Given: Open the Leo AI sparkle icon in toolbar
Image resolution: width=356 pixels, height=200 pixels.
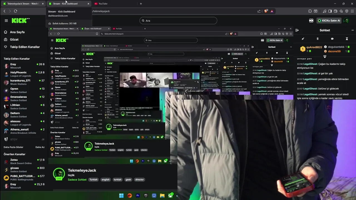Looking at the screenshot, I should (341, 11).
